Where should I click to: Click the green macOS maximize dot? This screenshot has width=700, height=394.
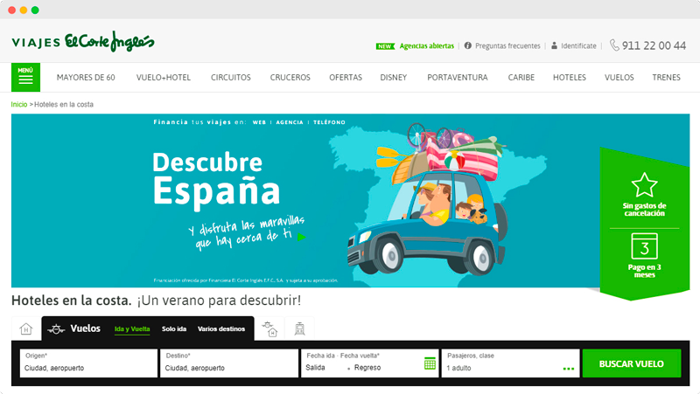[x=35, y=10]
